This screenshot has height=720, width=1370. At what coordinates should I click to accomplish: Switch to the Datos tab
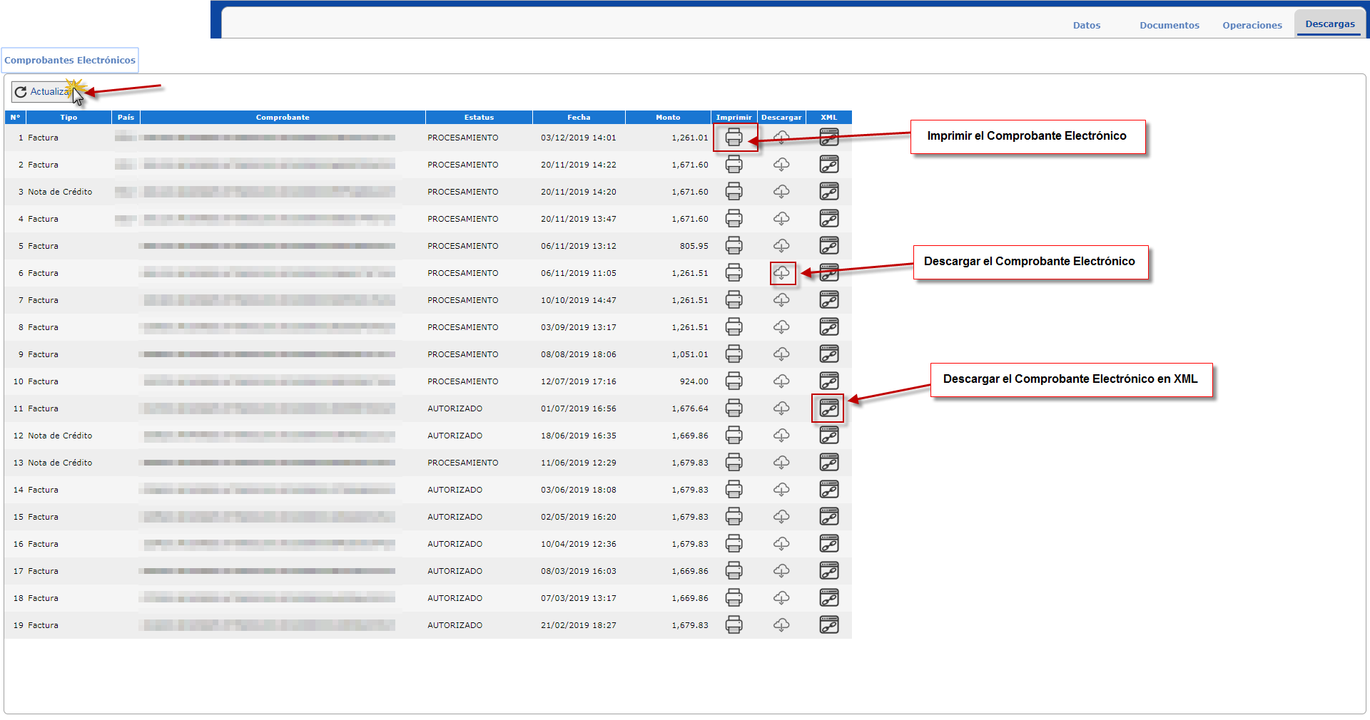tap(1086, 26)
